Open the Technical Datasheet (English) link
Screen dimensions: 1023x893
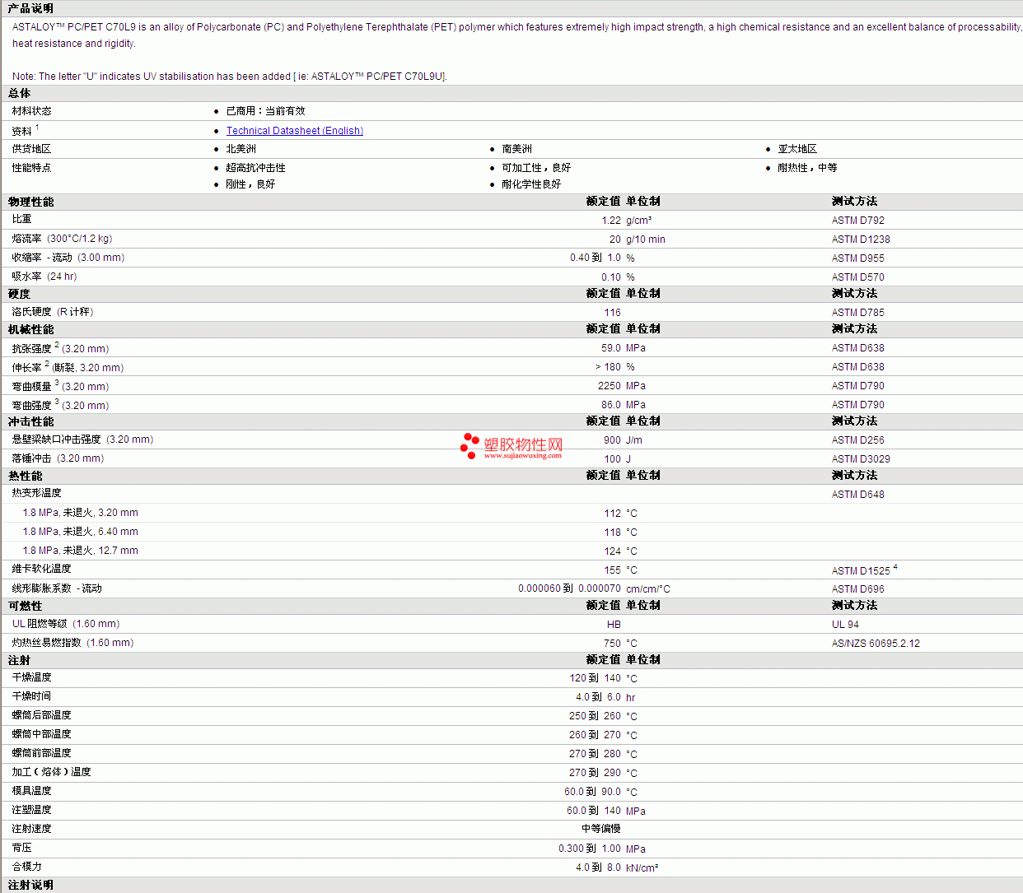click(x=295, y=131)
